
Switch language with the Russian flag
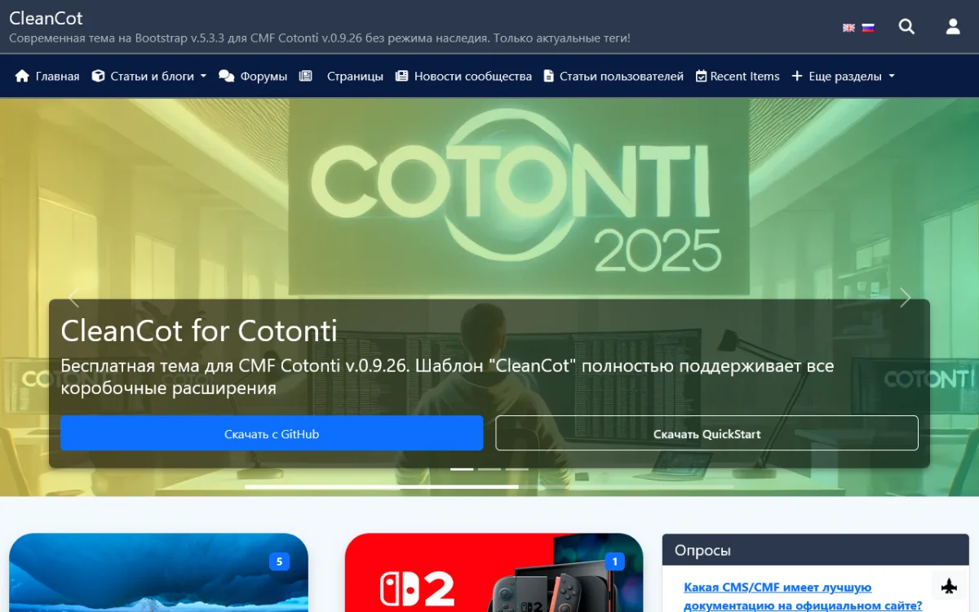[x=868, y=28]
